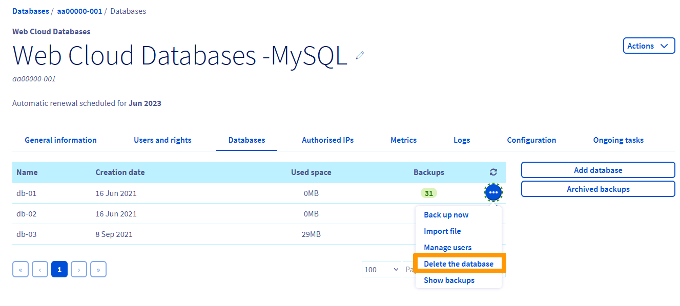Select page 1 in the pagination bar
This screenshot has width=680, height=306.
click(59, 269)
